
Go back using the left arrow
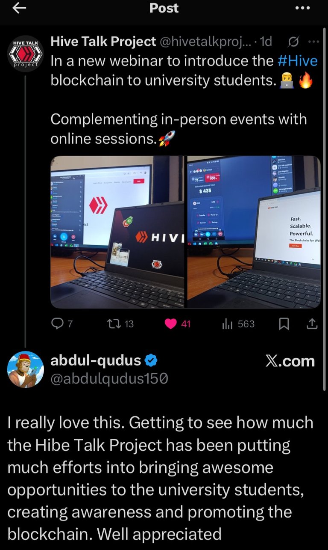20,8
